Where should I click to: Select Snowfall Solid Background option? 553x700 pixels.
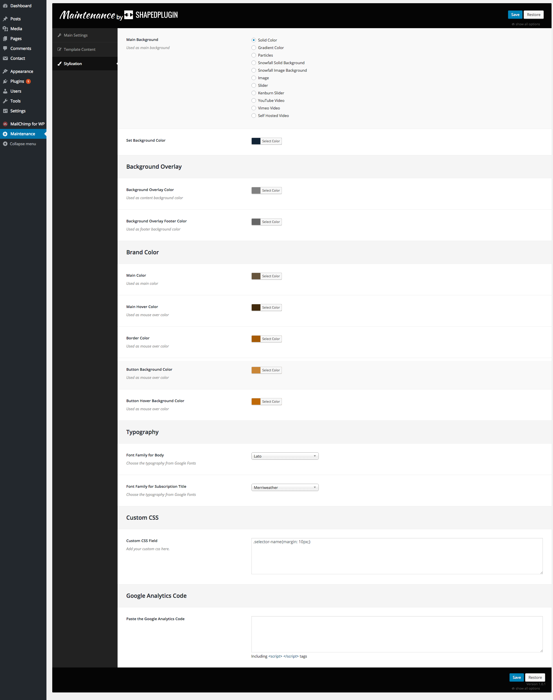tap(254, 63)
